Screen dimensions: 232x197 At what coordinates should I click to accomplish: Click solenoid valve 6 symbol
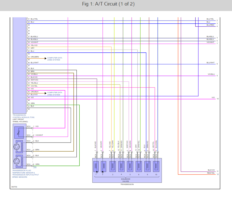[x=139, y=166]
